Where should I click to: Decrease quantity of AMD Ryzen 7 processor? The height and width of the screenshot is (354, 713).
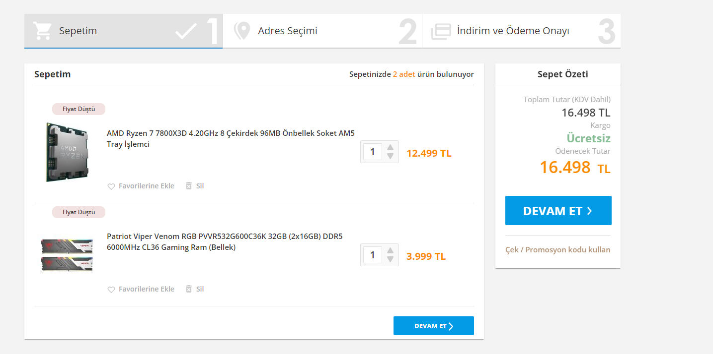click(x=390, y=156)
